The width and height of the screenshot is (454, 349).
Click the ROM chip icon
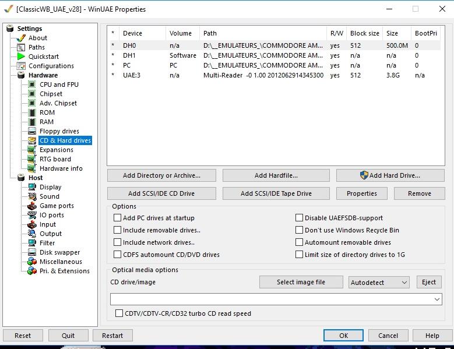pyautogui.click(x=32, y=112)
